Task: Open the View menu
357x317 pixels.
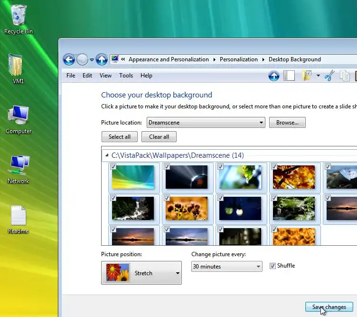Action: 105,76
